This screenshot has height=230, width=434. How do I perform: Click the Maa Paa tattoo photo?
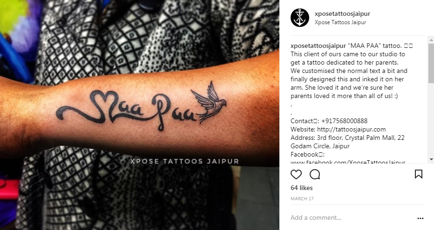pyautogui.click(x=140, y=115)
